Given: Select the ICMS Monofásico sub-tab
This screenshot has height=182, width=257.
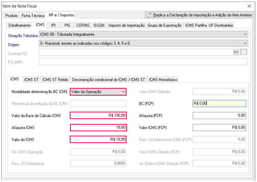Looking at the screenshot, I should click(x=163, y=80).
